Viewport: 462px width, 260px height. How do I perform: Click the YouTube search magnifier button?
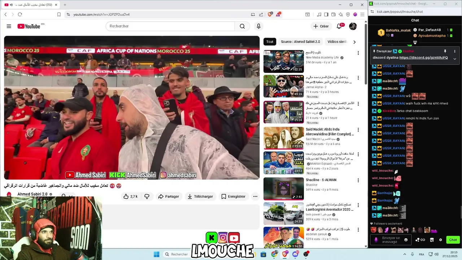242,26
